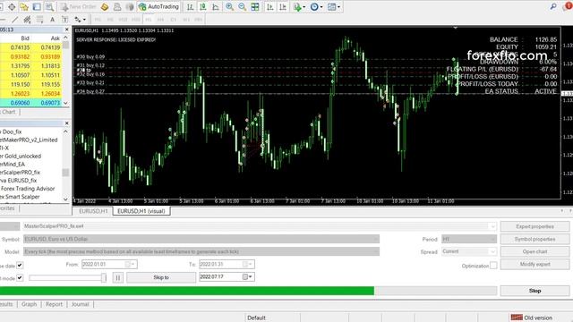Screen dimensions: 573x322
Task: Select the text label T tool
Action: tap(64, 20)
